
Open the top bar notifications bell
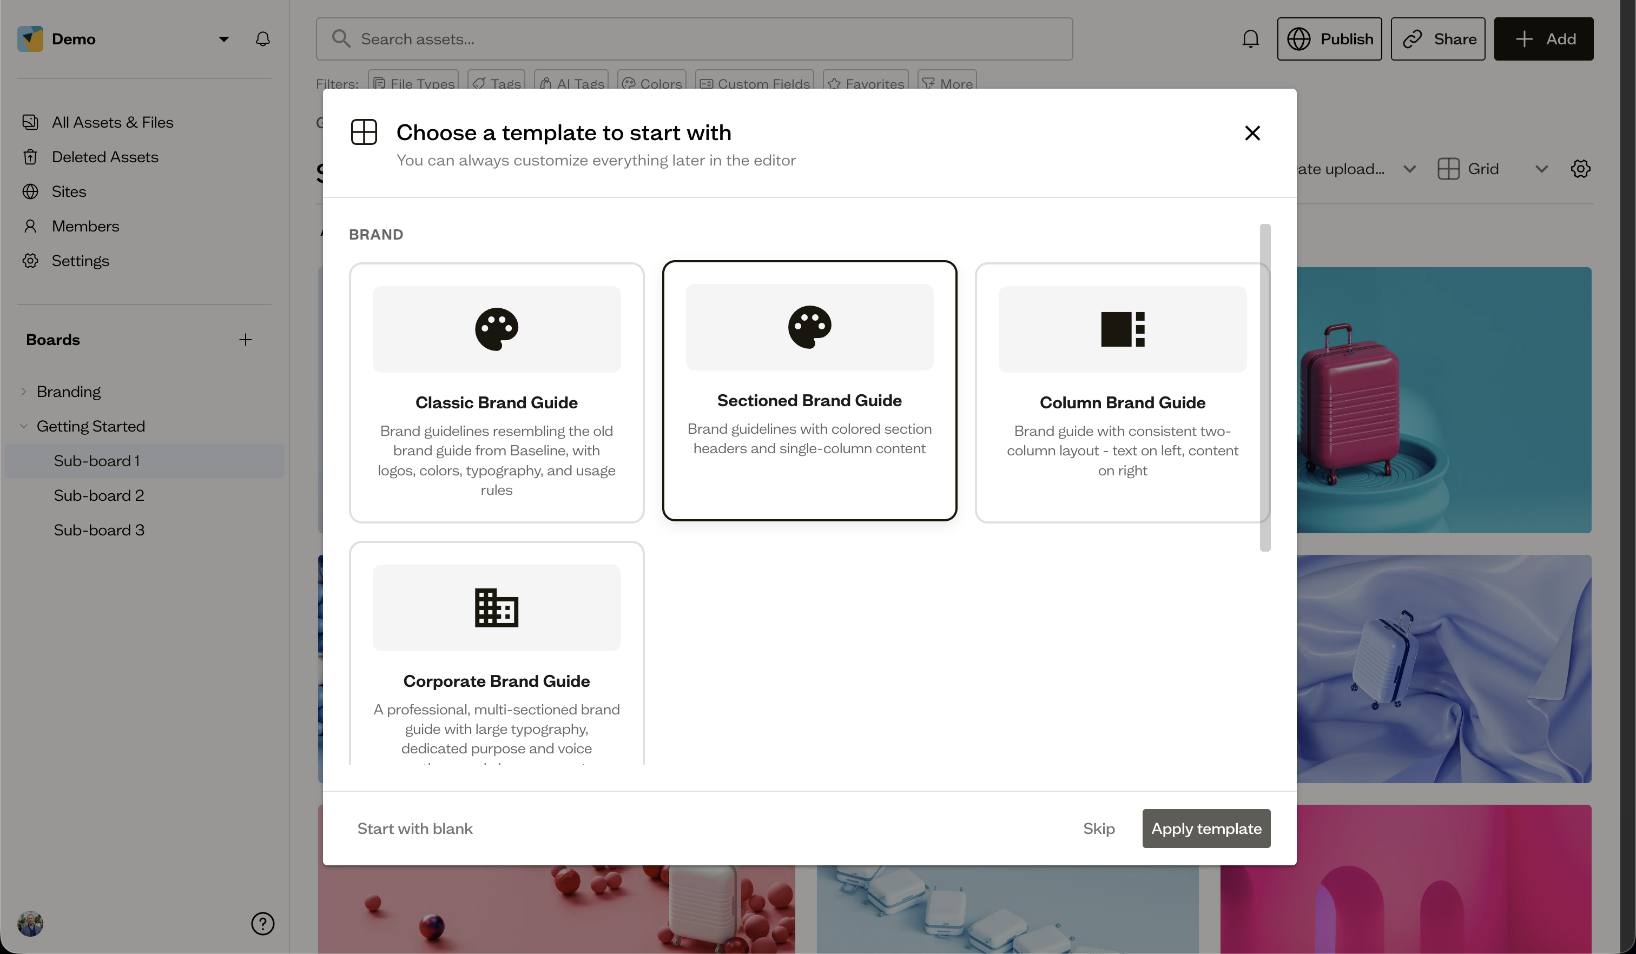tap(1250, 39)
